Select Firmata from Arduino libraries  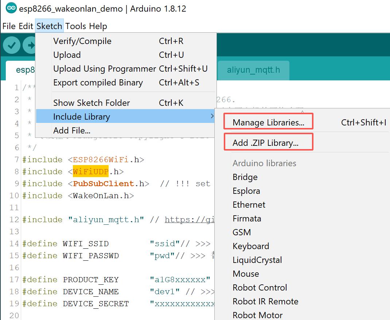click(247, 219)
